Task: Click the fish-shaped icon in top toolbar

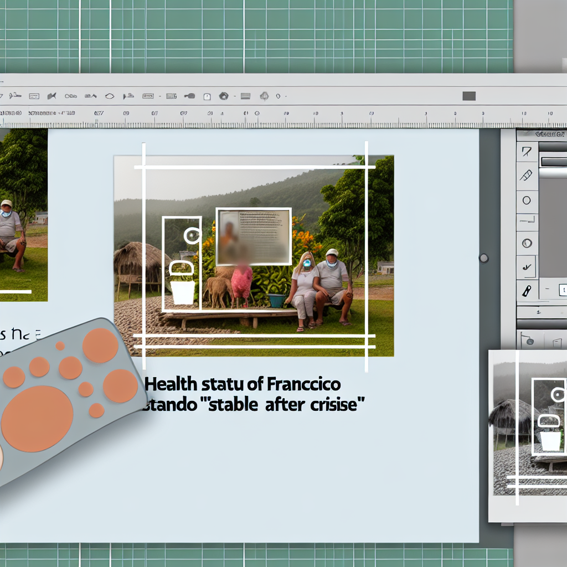Action: coord(51,96)
